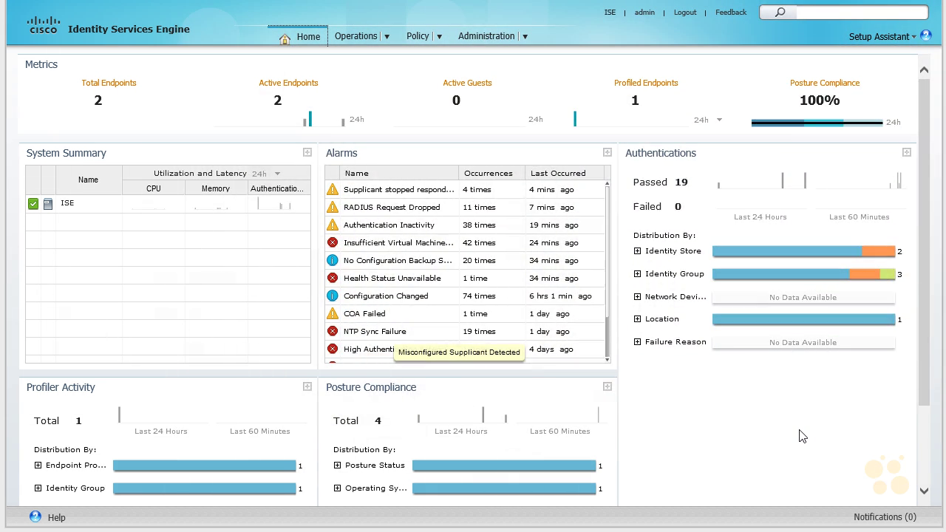Viewport: 946px width, 532px height.
Task: Maximize the Authentications panel
Action: (x=907, y=152)
